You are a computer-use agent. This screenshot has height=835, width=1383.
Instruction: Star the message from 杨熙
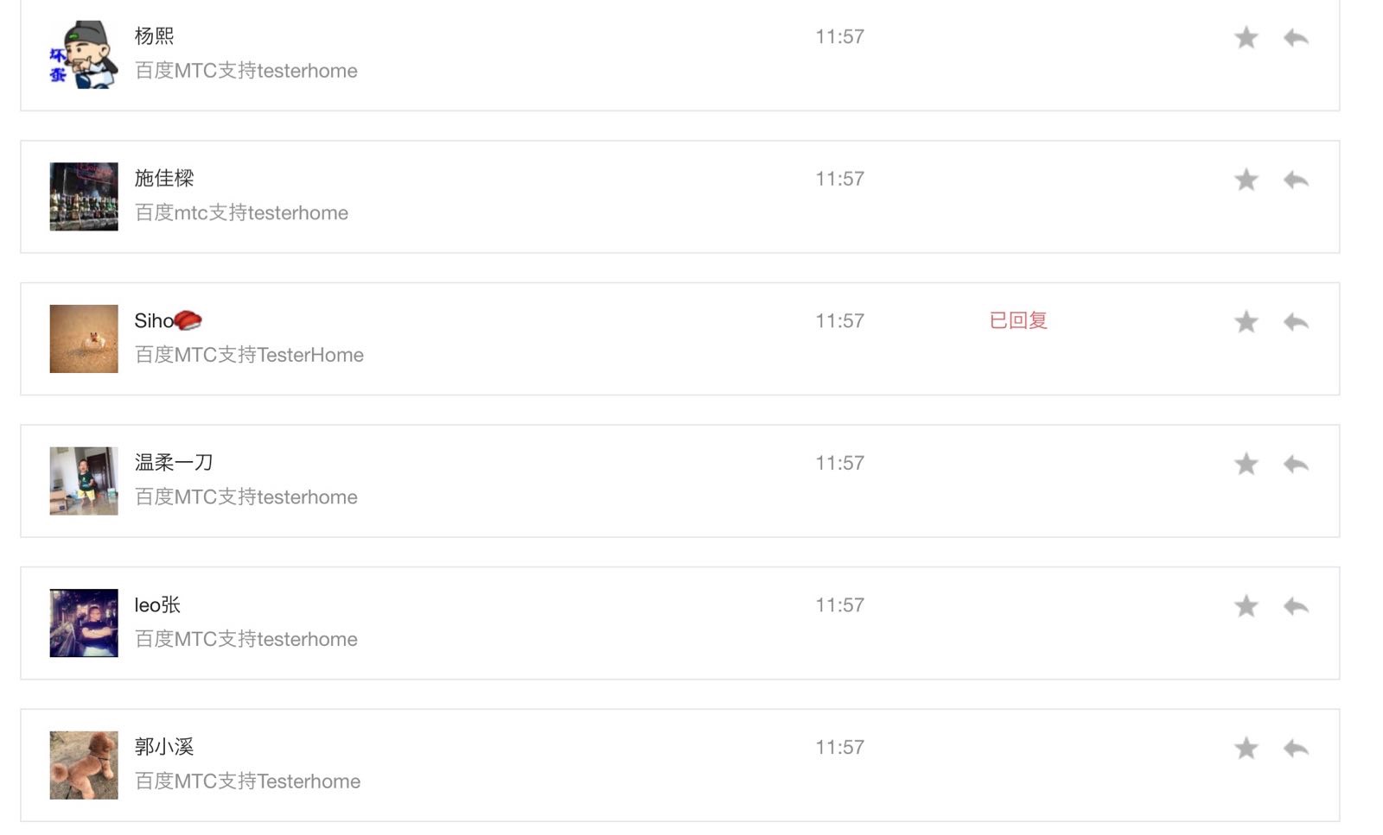pos(1246,37)
